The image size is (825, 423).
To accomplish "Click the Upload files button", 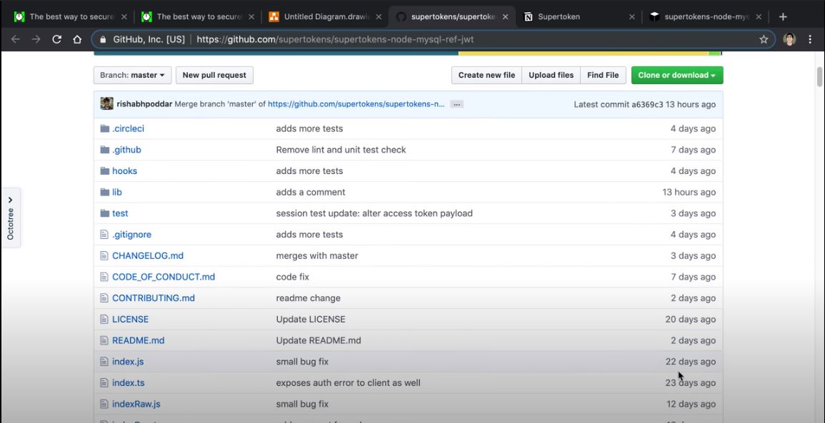I will [x=551, y=75].
